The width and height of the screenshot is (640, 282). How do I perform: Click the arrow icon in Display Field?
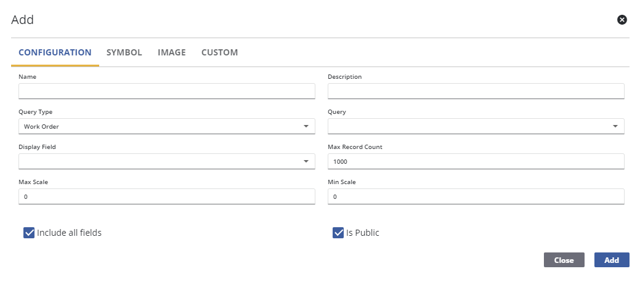tap(306, 161)
